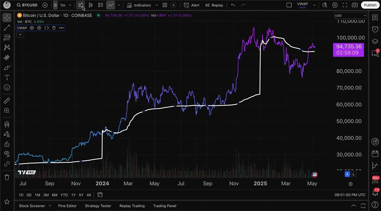Click the magnet mode icon

[x=7, y=124]
